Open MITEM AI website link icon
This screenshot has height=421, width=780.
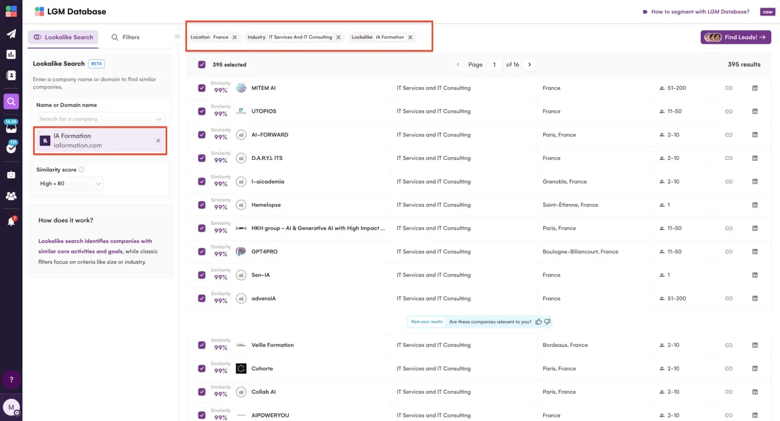(x=729, y=88)
